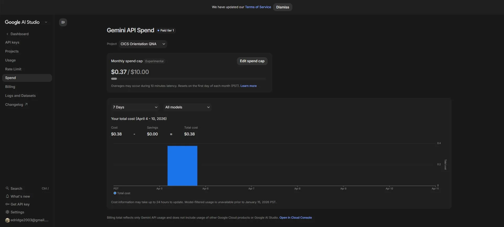Image resolution: width=504 pixels, height=227 pixels.
Task: Click the blue Apr 5 cost bar
Action: click(182, 166)
